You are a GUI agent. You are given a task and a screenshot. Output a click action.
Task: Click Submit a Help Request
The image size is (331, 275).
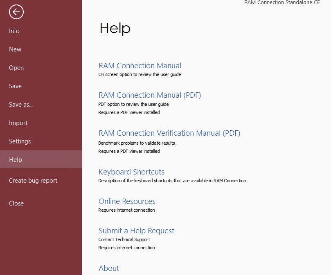tap(136, 231)
